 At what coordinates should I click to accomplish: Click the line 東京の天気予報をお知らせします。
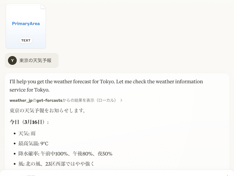[48, 111]
